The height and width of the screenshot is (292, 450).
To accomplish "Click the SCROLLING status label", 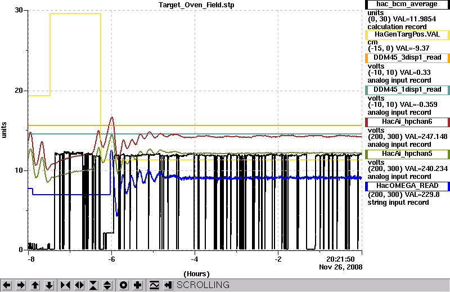I will point(203,285).
